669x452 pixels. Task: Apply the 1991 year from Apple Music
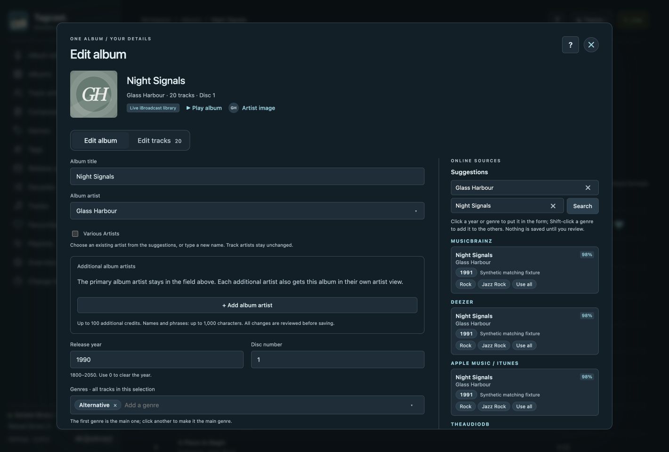click(x=466, y=395)
